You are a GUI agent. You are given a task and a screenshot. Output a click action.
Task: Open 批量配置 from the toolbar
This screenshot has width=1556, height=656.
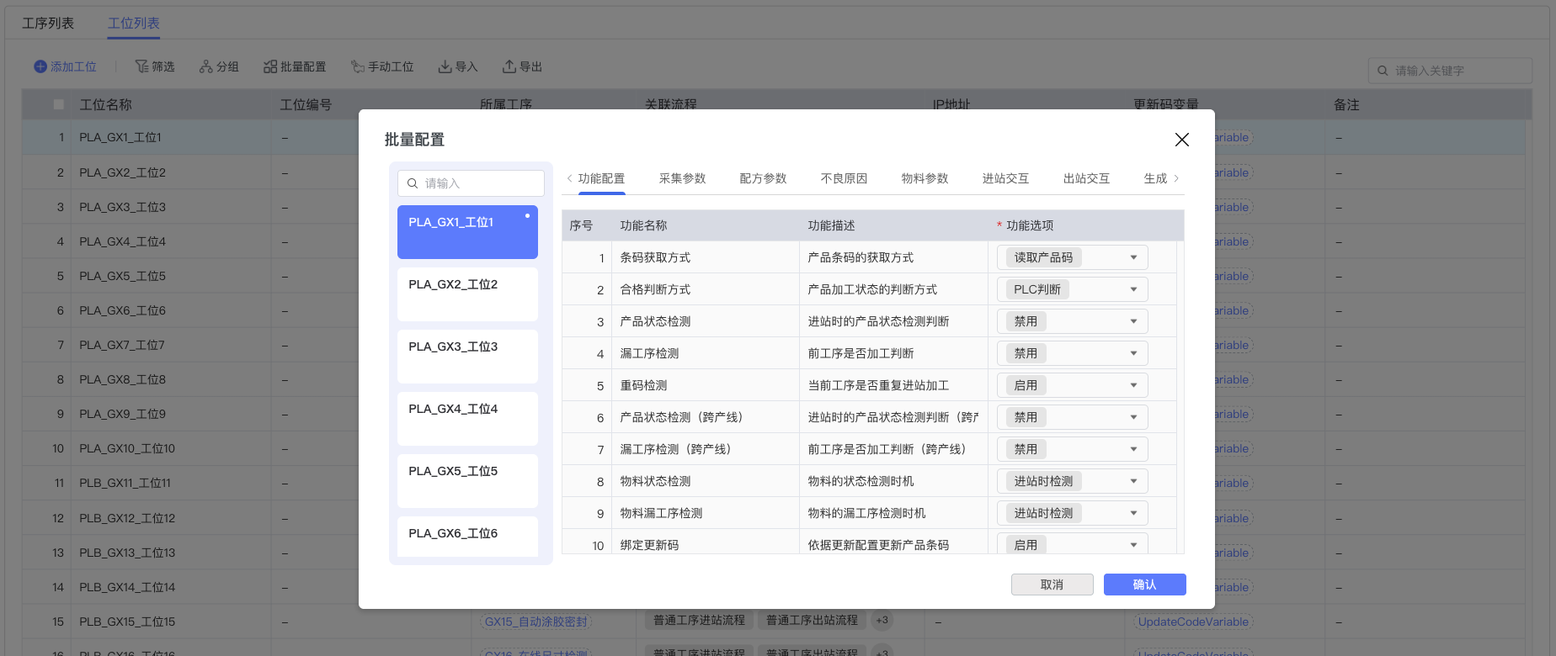click(x=295, y=66)
